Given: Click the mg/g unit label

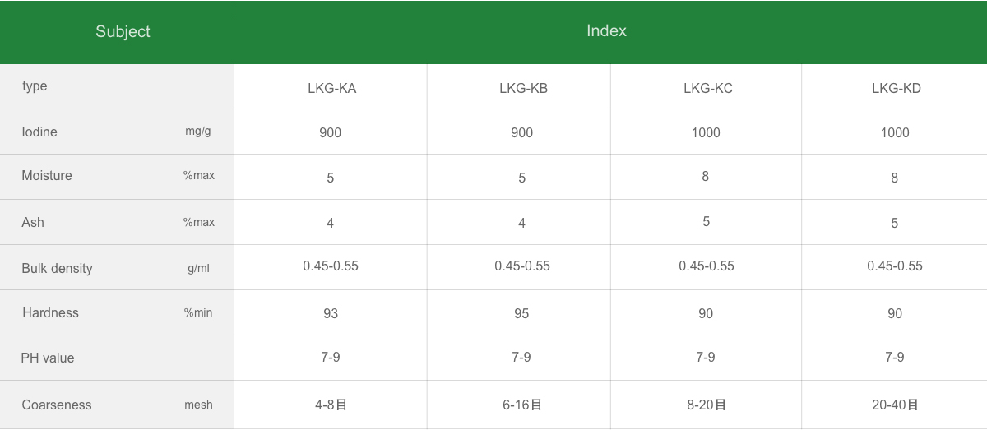Looking at the screenshot, I should pos(198,132).
